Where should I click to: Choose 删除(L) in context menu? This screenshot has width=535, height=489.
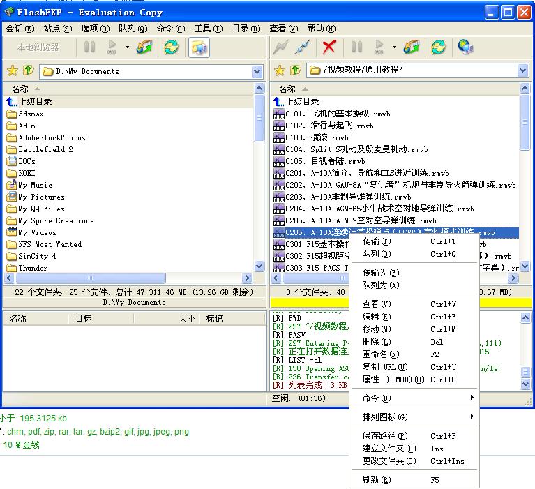click(x=414, y=342)
